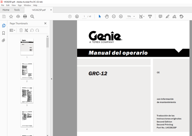
Task: Open the File menu
Action: tap(3, 5)
